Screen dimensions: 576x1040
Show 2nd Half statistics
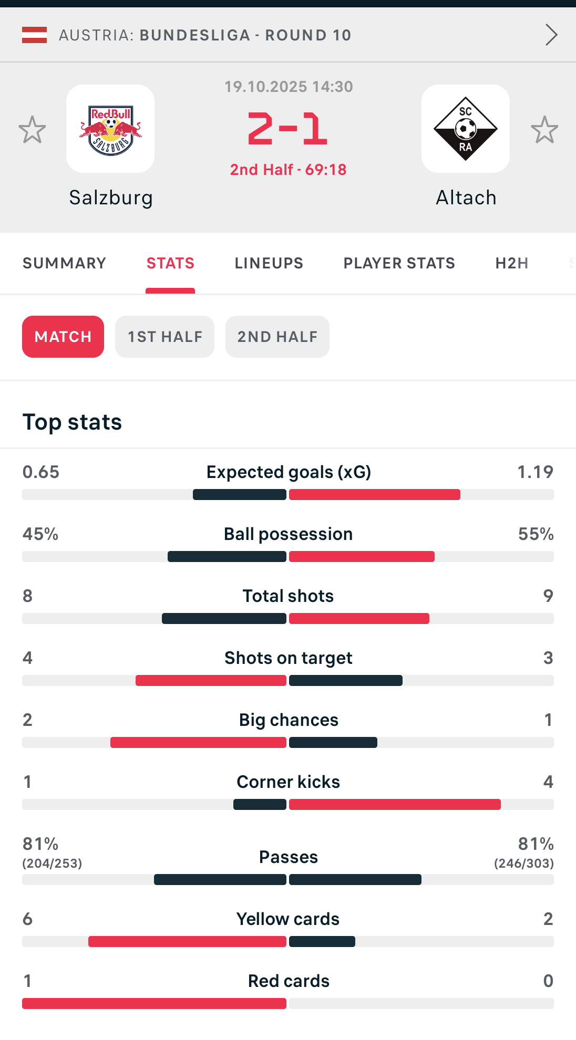[277, 337]
